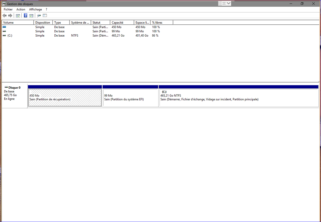This screenshot has width=321, height=222.
Task: Select the Disque 0 label panel
Action: click(15, 97)
